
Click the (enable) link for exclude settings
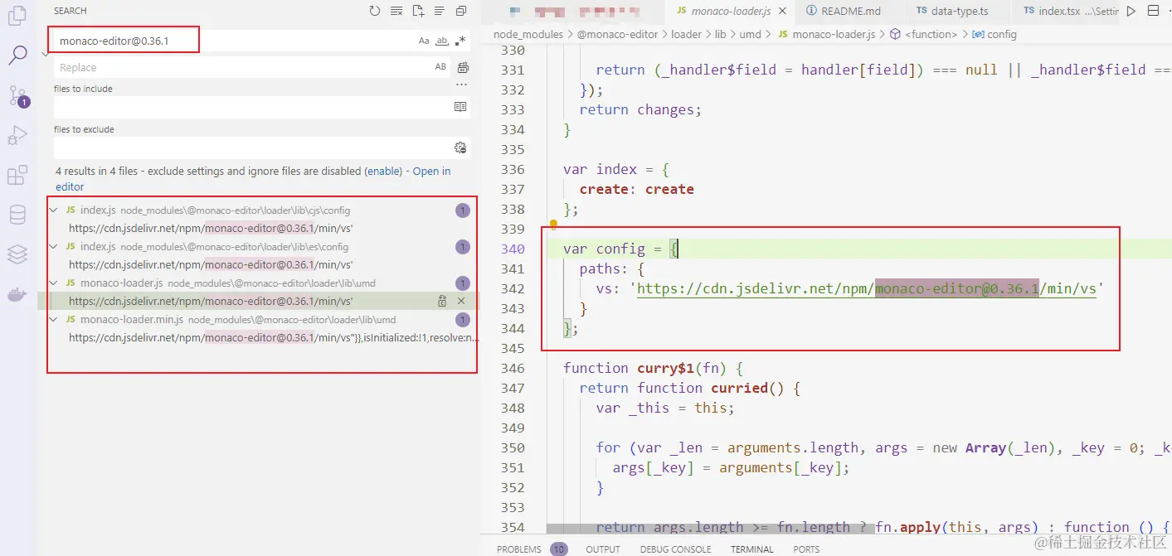click(383, 171)
